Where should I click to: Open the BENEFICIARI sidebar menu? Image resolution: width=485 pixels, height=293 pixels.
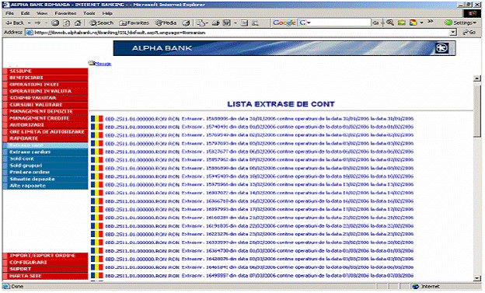[x=45, y=78]
